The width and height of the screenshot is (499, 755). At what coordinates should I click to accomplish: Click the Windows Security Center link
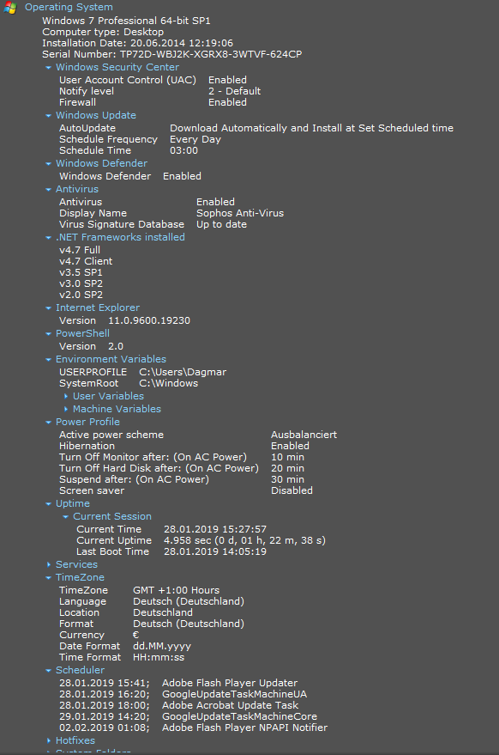(x=117, y=67)
